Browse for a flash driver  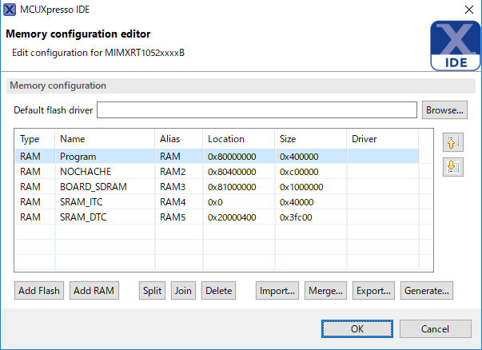444,109
